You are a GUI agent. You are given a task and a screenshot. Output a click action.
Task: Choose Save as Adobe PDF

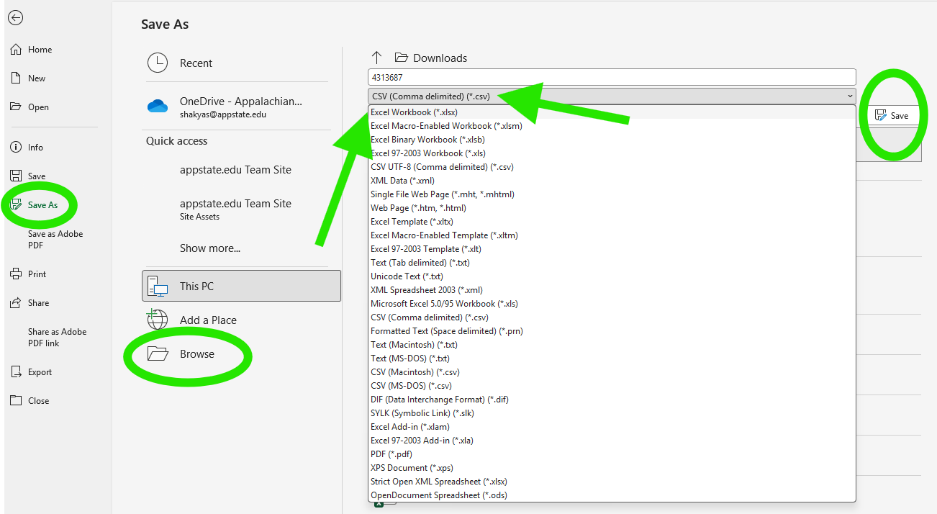coord(55,240)
